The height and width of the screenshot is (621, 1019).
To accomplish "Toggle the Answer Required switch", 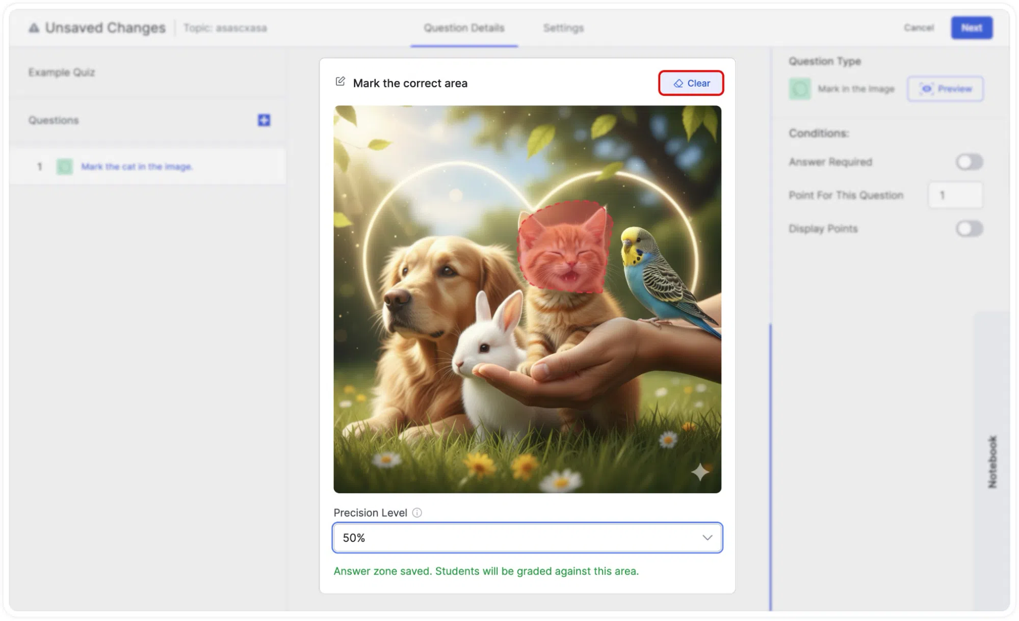I will point(969,162).
